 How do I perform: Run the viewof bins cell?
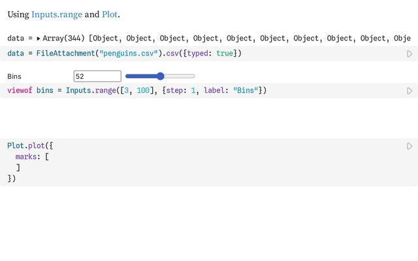(410, 91)
